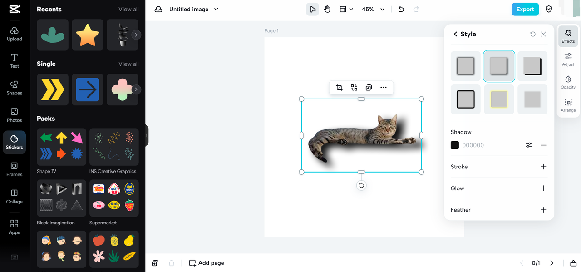Select the highlighted drop shadow style preset
This screenshot has width=581, height=272.
click(499, 66)
